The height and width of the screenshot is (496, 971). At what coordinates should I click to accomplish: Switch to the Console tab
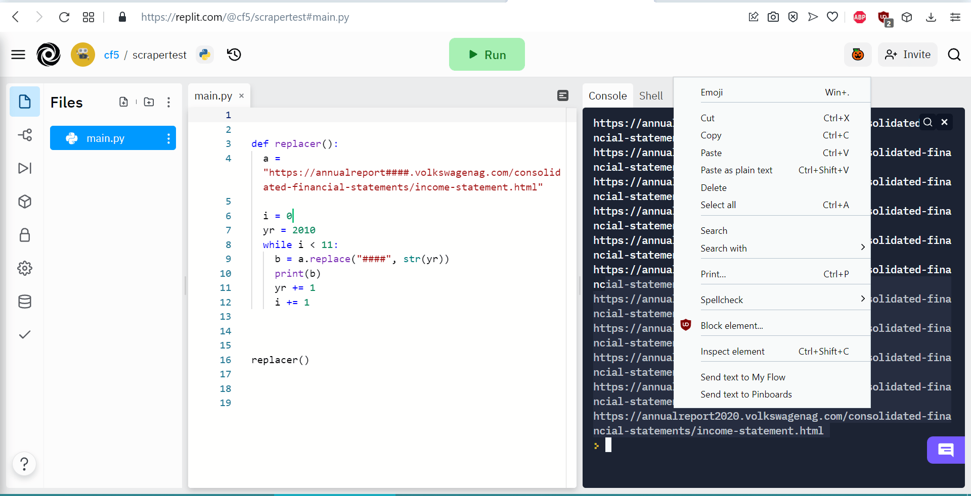coord(608,96)
